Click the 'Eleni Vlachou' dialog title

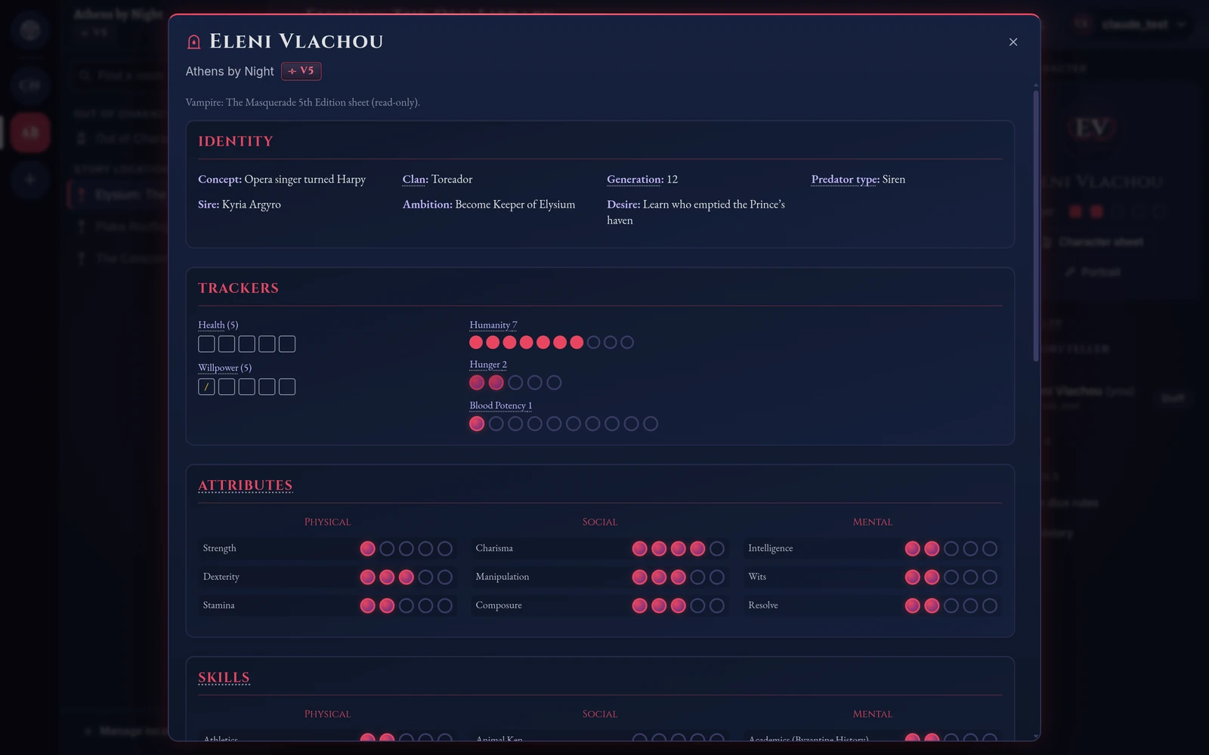point(296,42)
